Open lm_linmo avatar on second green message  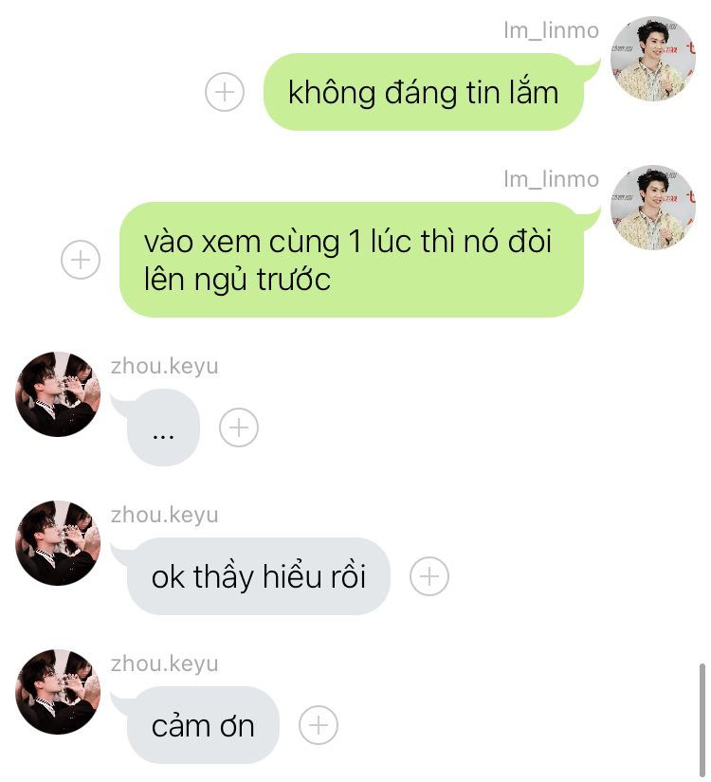(x=653, y=208)
